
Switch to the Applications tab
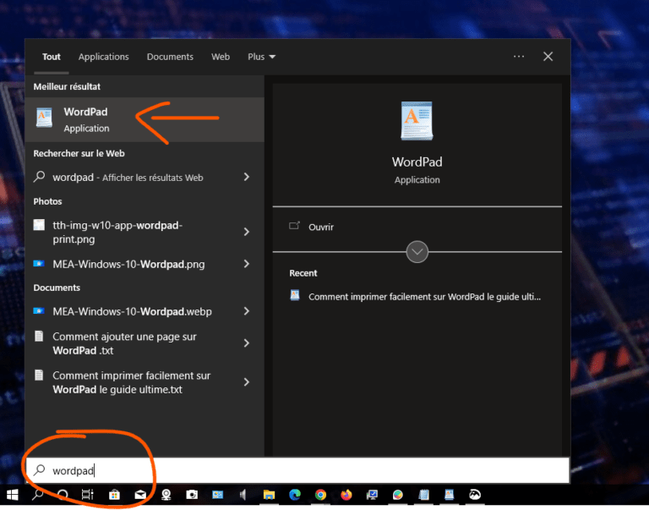pyautogui.click(x=103, y=57)
